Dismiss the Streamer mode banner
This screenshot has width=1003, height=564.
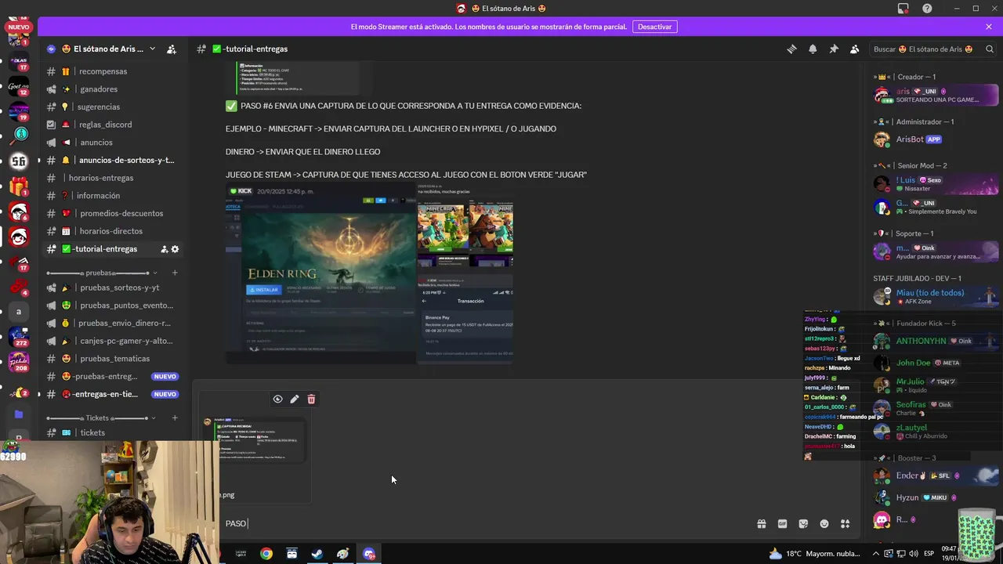[x=989, y=27]
